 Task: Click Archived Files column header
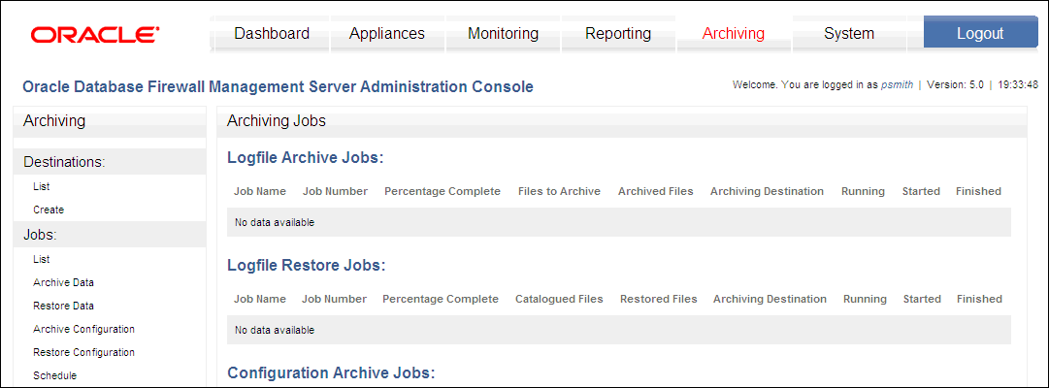tap(656, 191)
